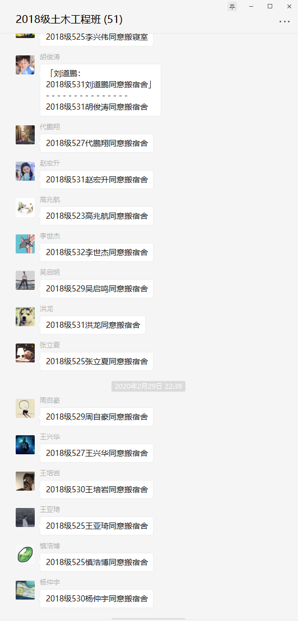Image resolution: width=298 pixels, height=621 pixels.
Task: Click sender name 张立夏
Action: click(50, 345)
